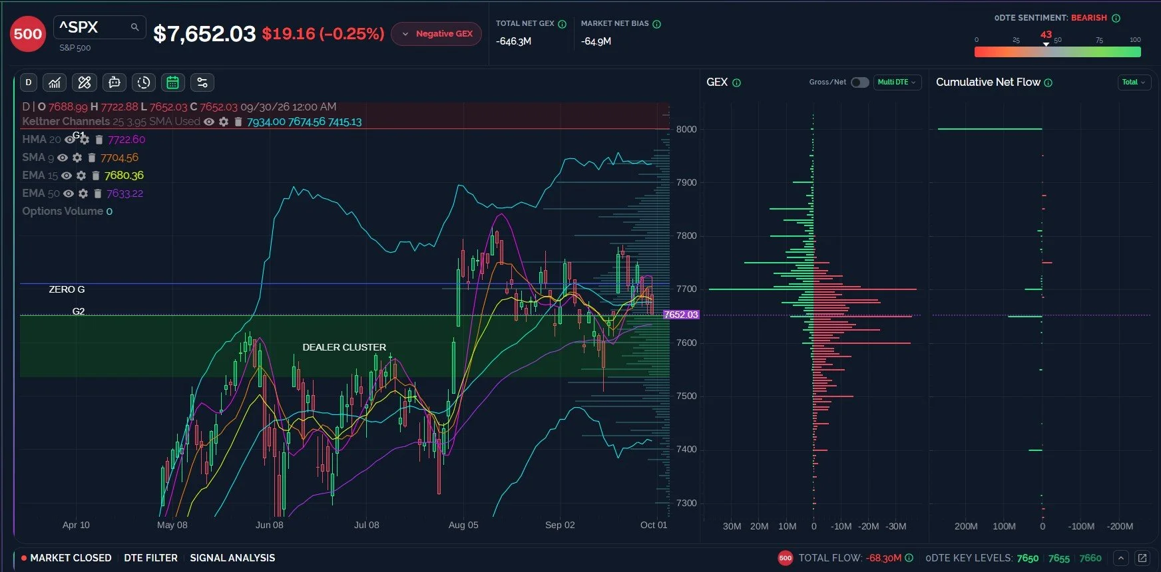Viewport: 1161px width, 572px height.
Task: Select the 7655 key level
Action: point(1058,558)
